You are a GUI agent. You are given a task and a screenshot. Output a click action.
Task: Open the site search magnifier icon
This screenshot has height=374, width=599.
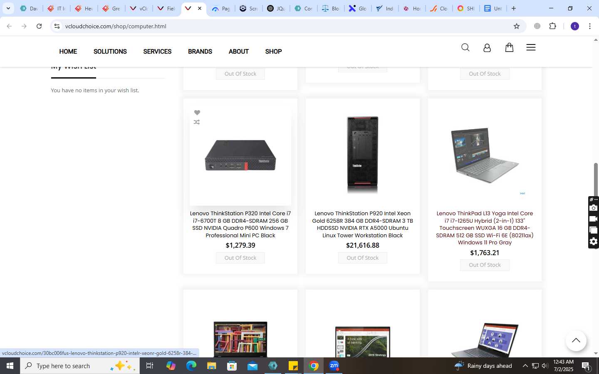[465, 47]
